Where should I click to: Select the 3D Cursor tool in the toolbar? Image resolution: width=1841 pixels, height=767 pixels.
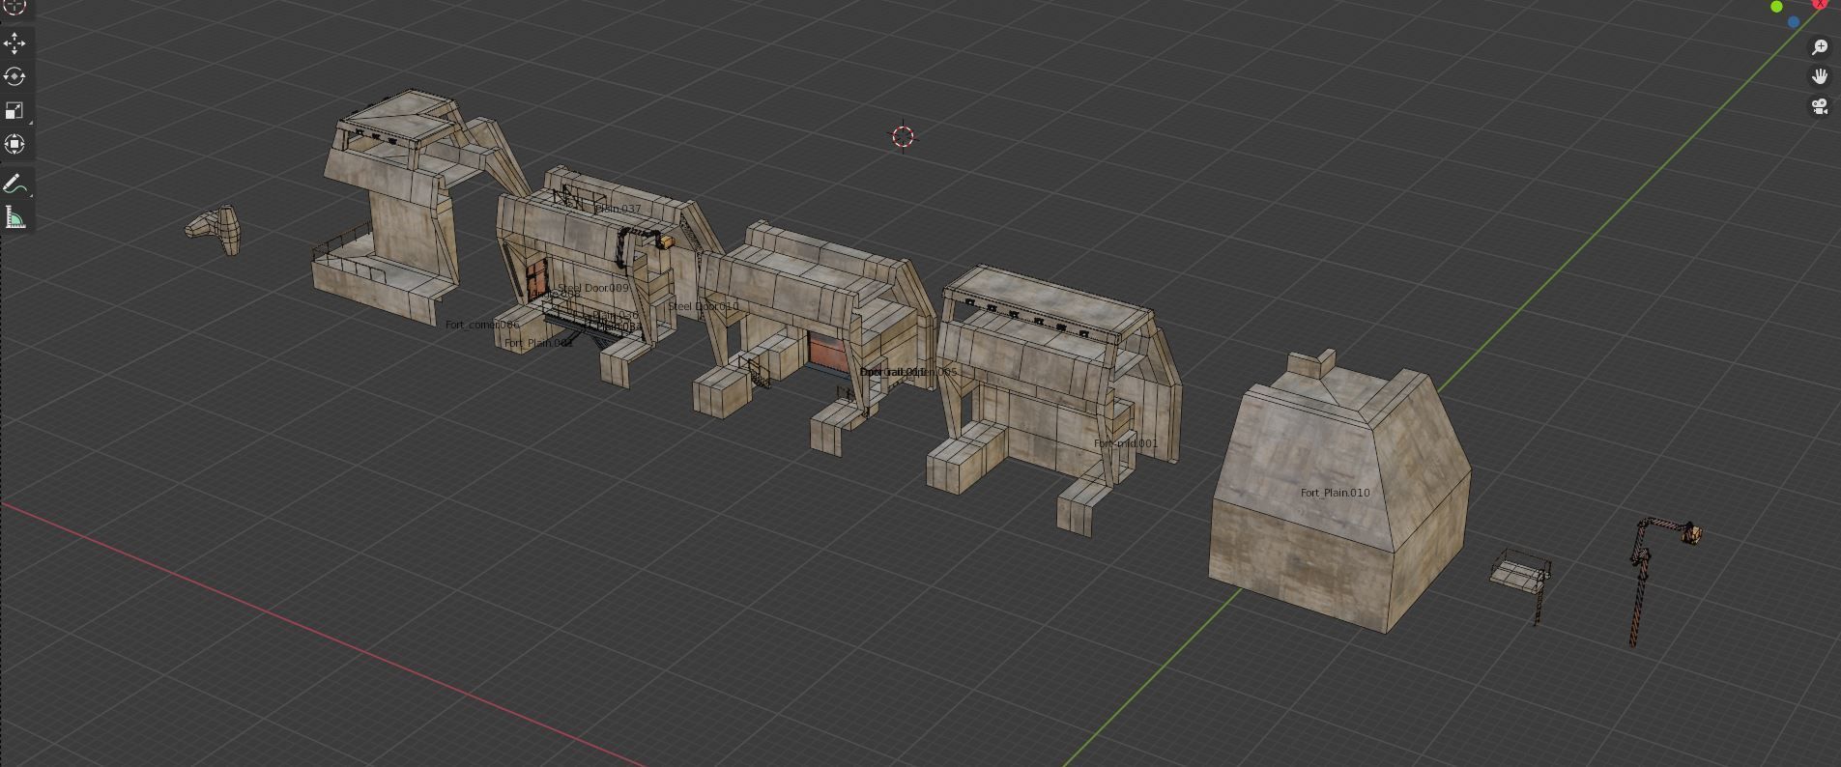(14, 6)
